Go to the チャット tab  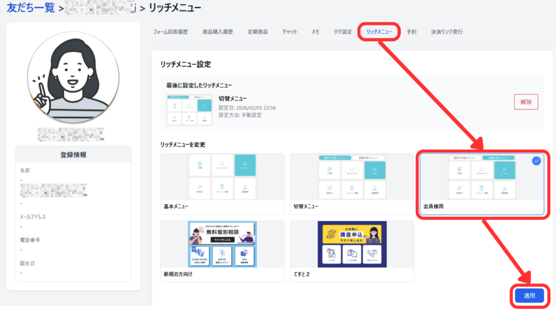289,32
